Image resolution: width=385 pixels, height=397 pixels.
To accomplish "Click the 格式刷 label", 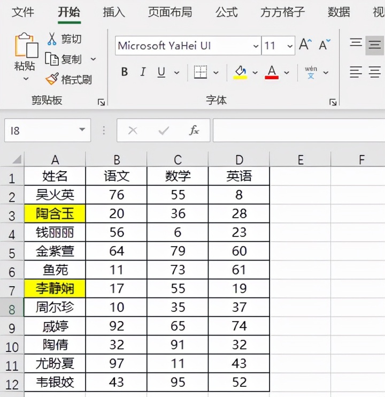I will pyautogui.click(x=76, y=80).
